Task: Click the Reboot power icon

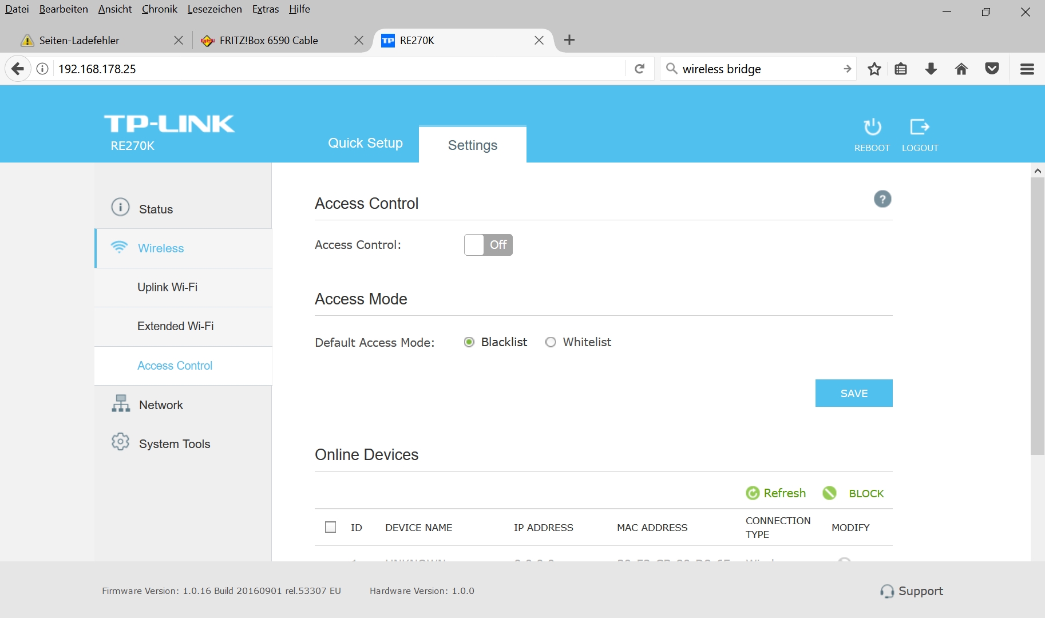Action: coord(872,126)
